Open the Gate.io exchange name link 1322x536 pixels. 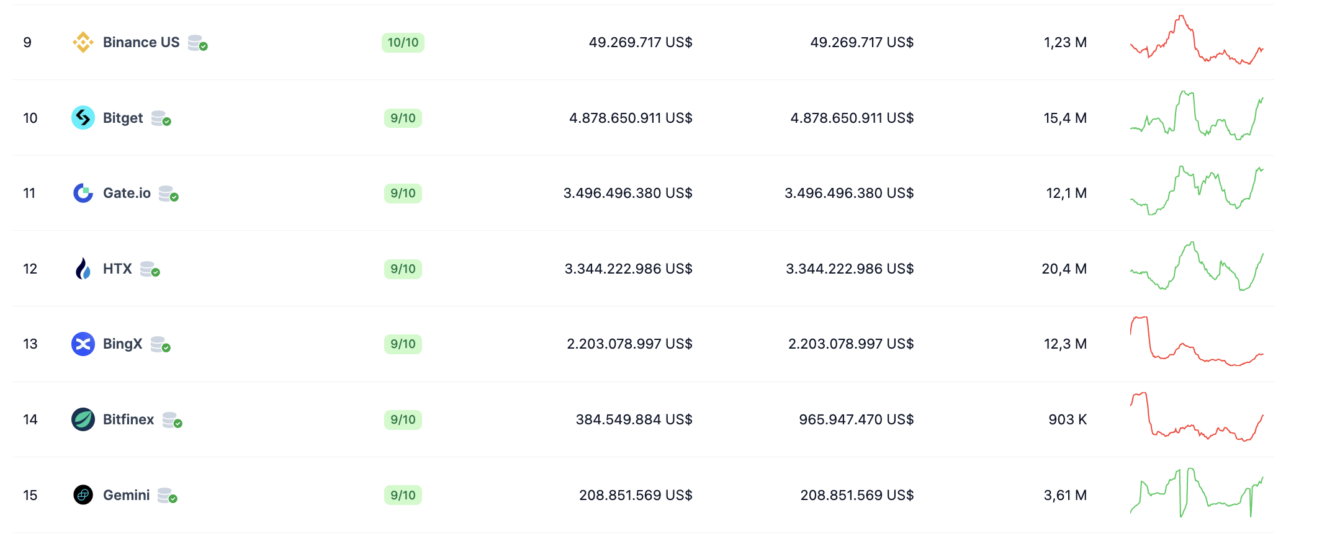127,193
